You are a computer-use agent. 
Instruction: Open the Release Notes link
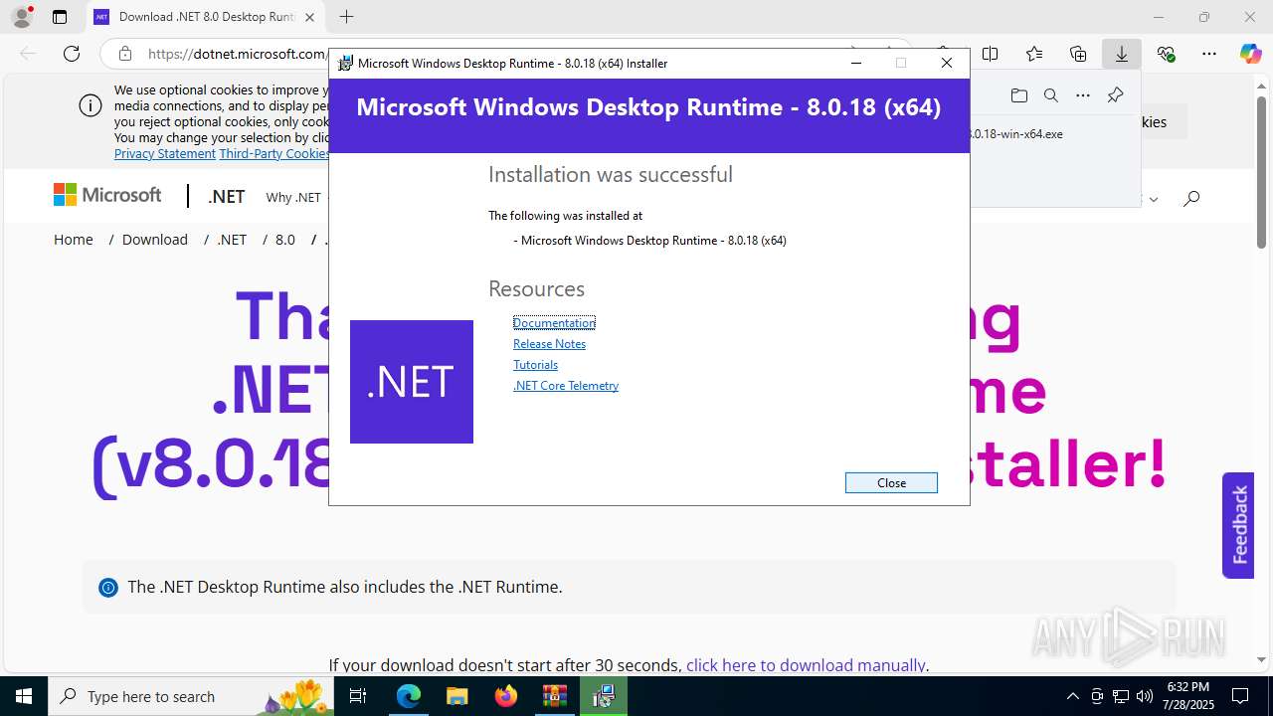click(x=549, y=343)
